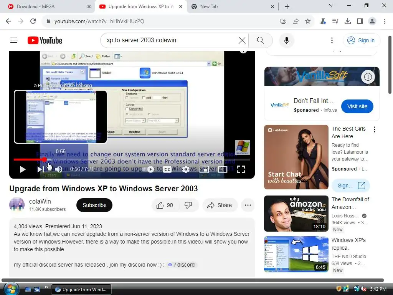Open the Chrome profile avatar
The width and height of the screenshot is (393, 295).
point(372,22)
